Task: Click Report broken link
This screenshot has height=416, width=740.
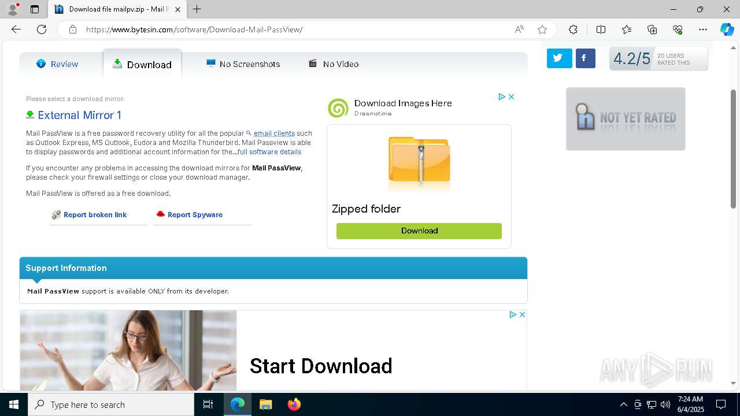Action: pyautogui.click(x=95, y=215)
